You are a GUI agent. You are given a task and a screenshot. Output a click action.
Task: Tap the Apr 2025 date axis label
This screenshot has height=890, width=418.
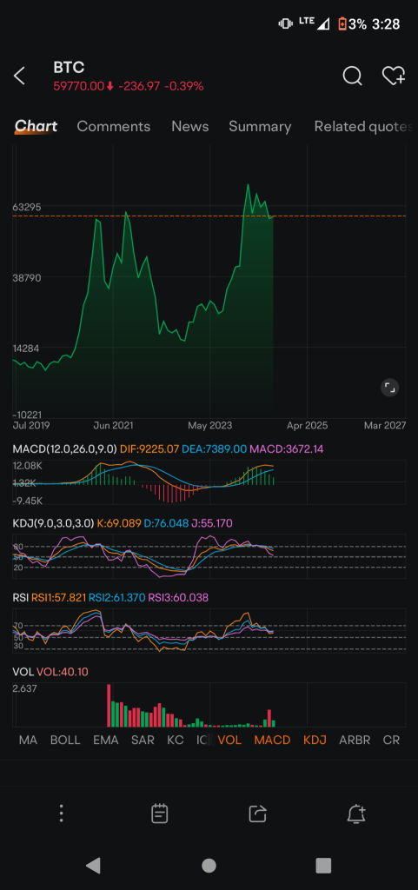[307, 425]
